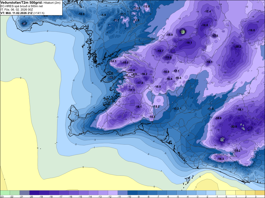Select the -15.2 temperature value

tap(237, 151)
